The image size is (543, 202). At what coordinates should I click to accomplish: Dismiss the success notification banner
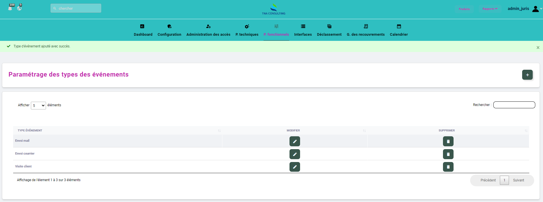pyautogui.click(x=538, y=48)
